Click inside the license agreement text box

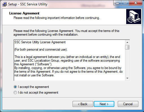pos(69,60)
